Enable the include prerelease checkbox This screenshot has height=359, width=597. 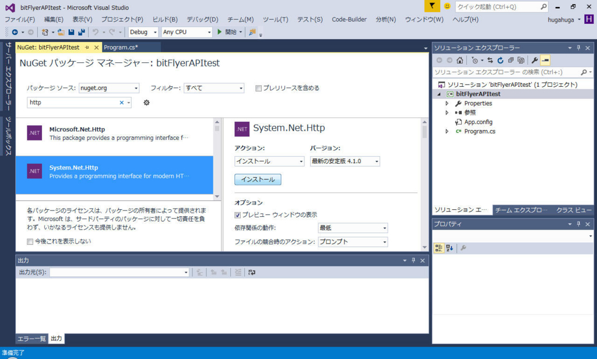258,89
